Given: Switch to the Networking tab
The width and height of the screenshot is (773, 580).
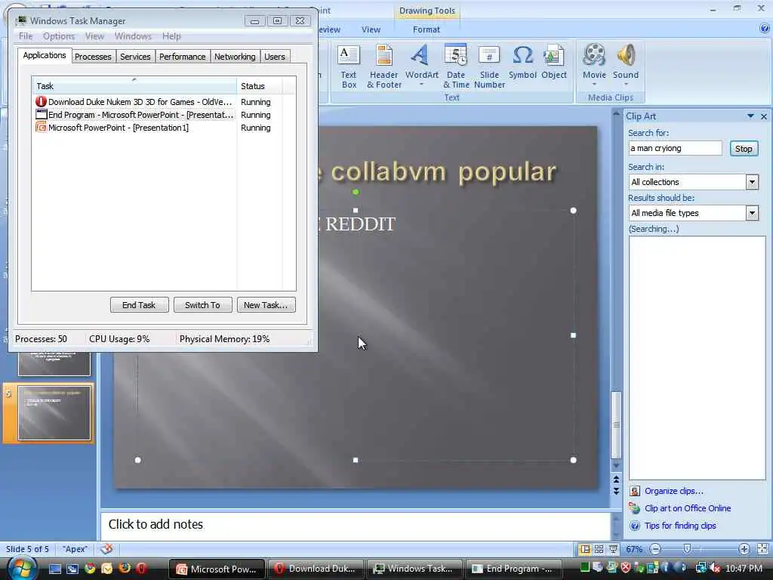Looking at the screenshot, I should point(236,57).
